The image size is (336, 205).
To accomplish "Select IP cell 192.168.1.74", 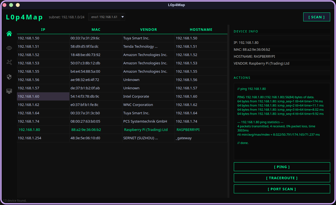I will 43,122.
